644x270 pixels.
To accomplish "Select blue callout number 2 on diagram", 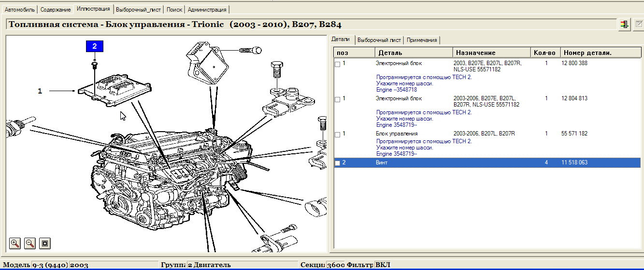I will (x=95, y=46).
